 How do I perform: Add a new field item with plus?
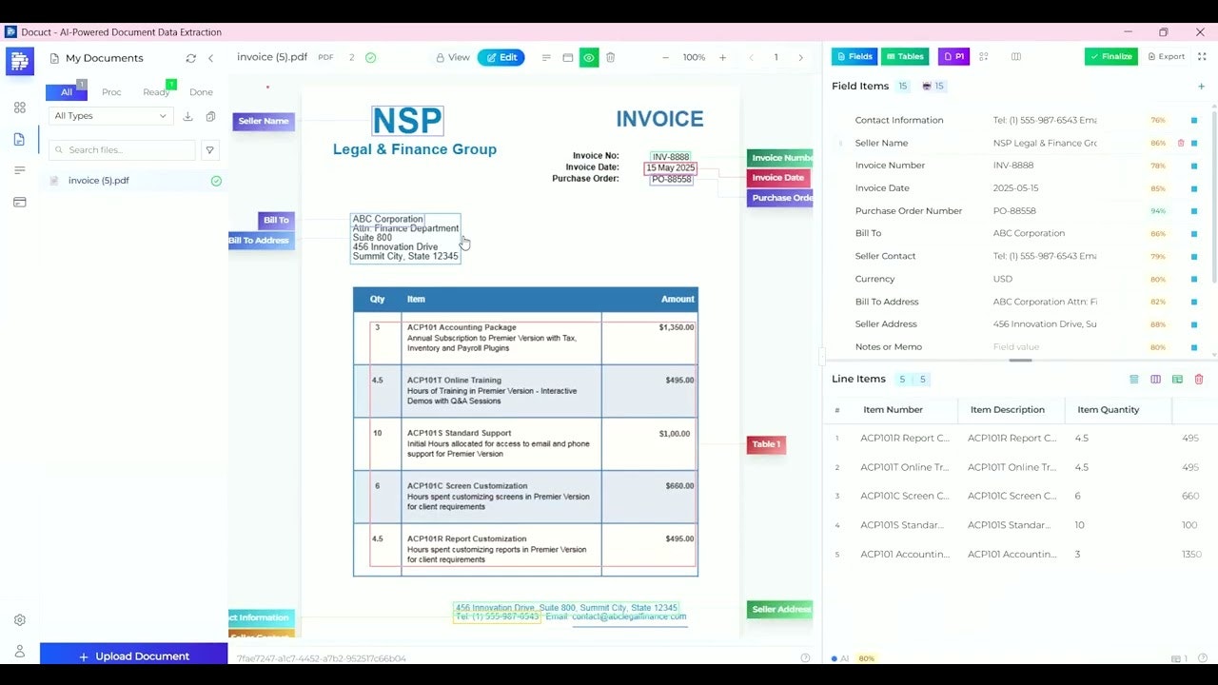tap(1201, 87)
